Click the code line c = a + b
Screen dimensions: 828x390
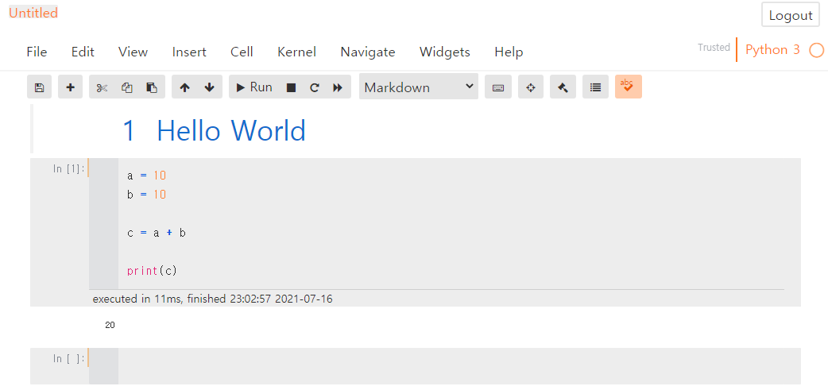coord(157,233)
